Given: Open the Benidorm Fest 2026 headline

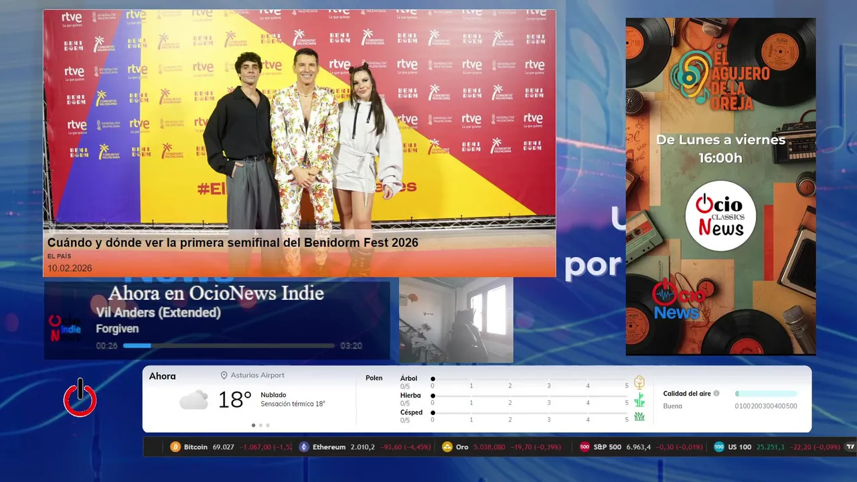Looking at the screenshot, I should (x=232, y=242).
